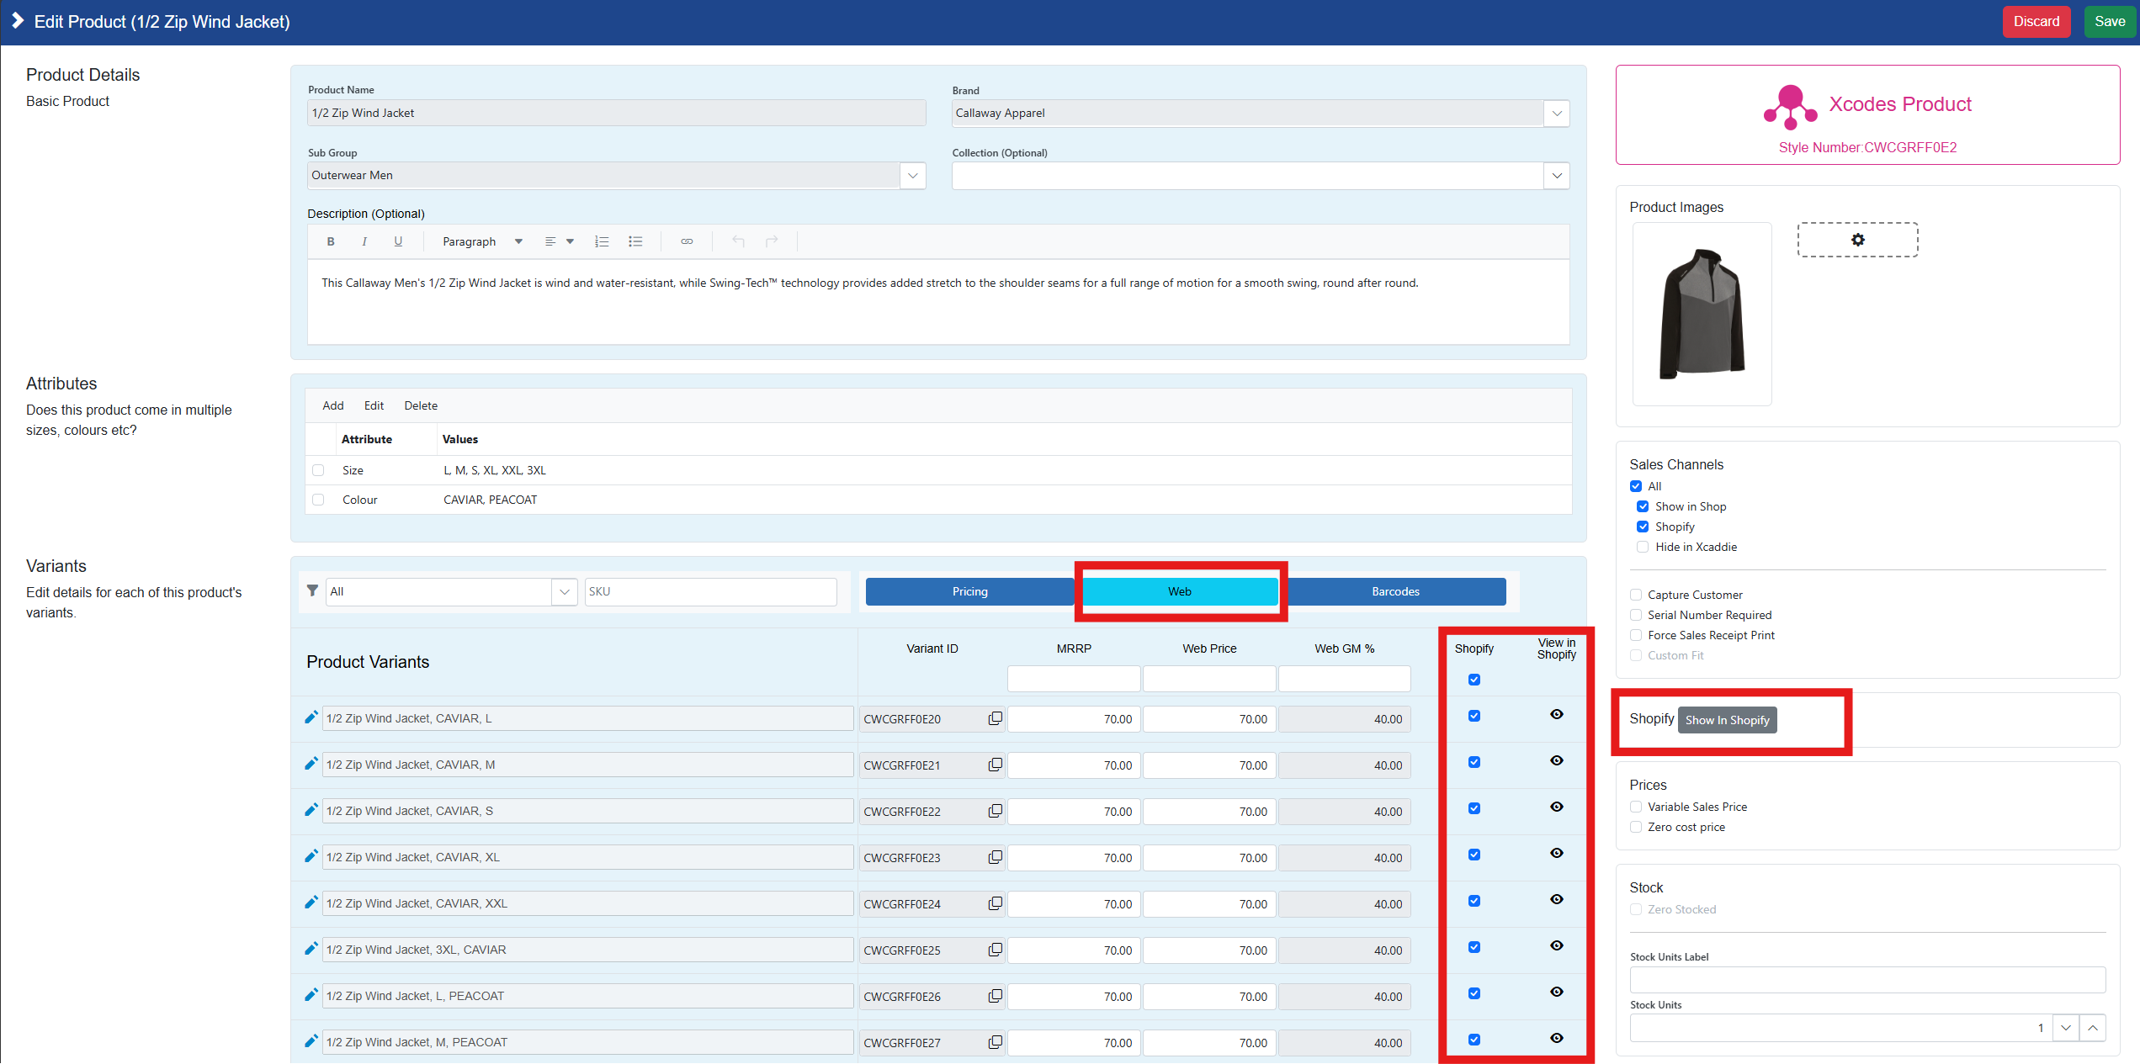The image size is (2140, 1064).
Task: Select the Size attribute row checkbox
Action: [x=318, y=470]
